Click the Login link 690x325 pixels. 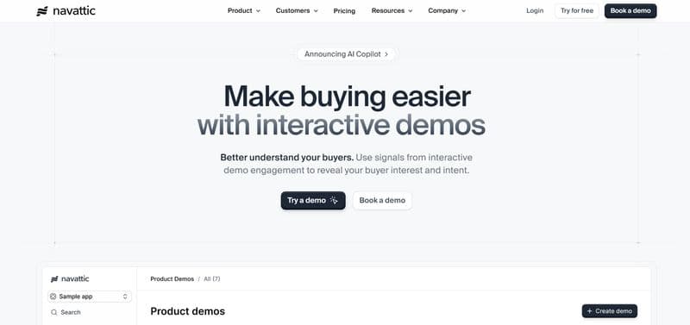535,10
